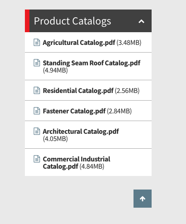This screenshot has height=224, width=186.
Task: Click the 4.94MB file size label
Action: 55,70
